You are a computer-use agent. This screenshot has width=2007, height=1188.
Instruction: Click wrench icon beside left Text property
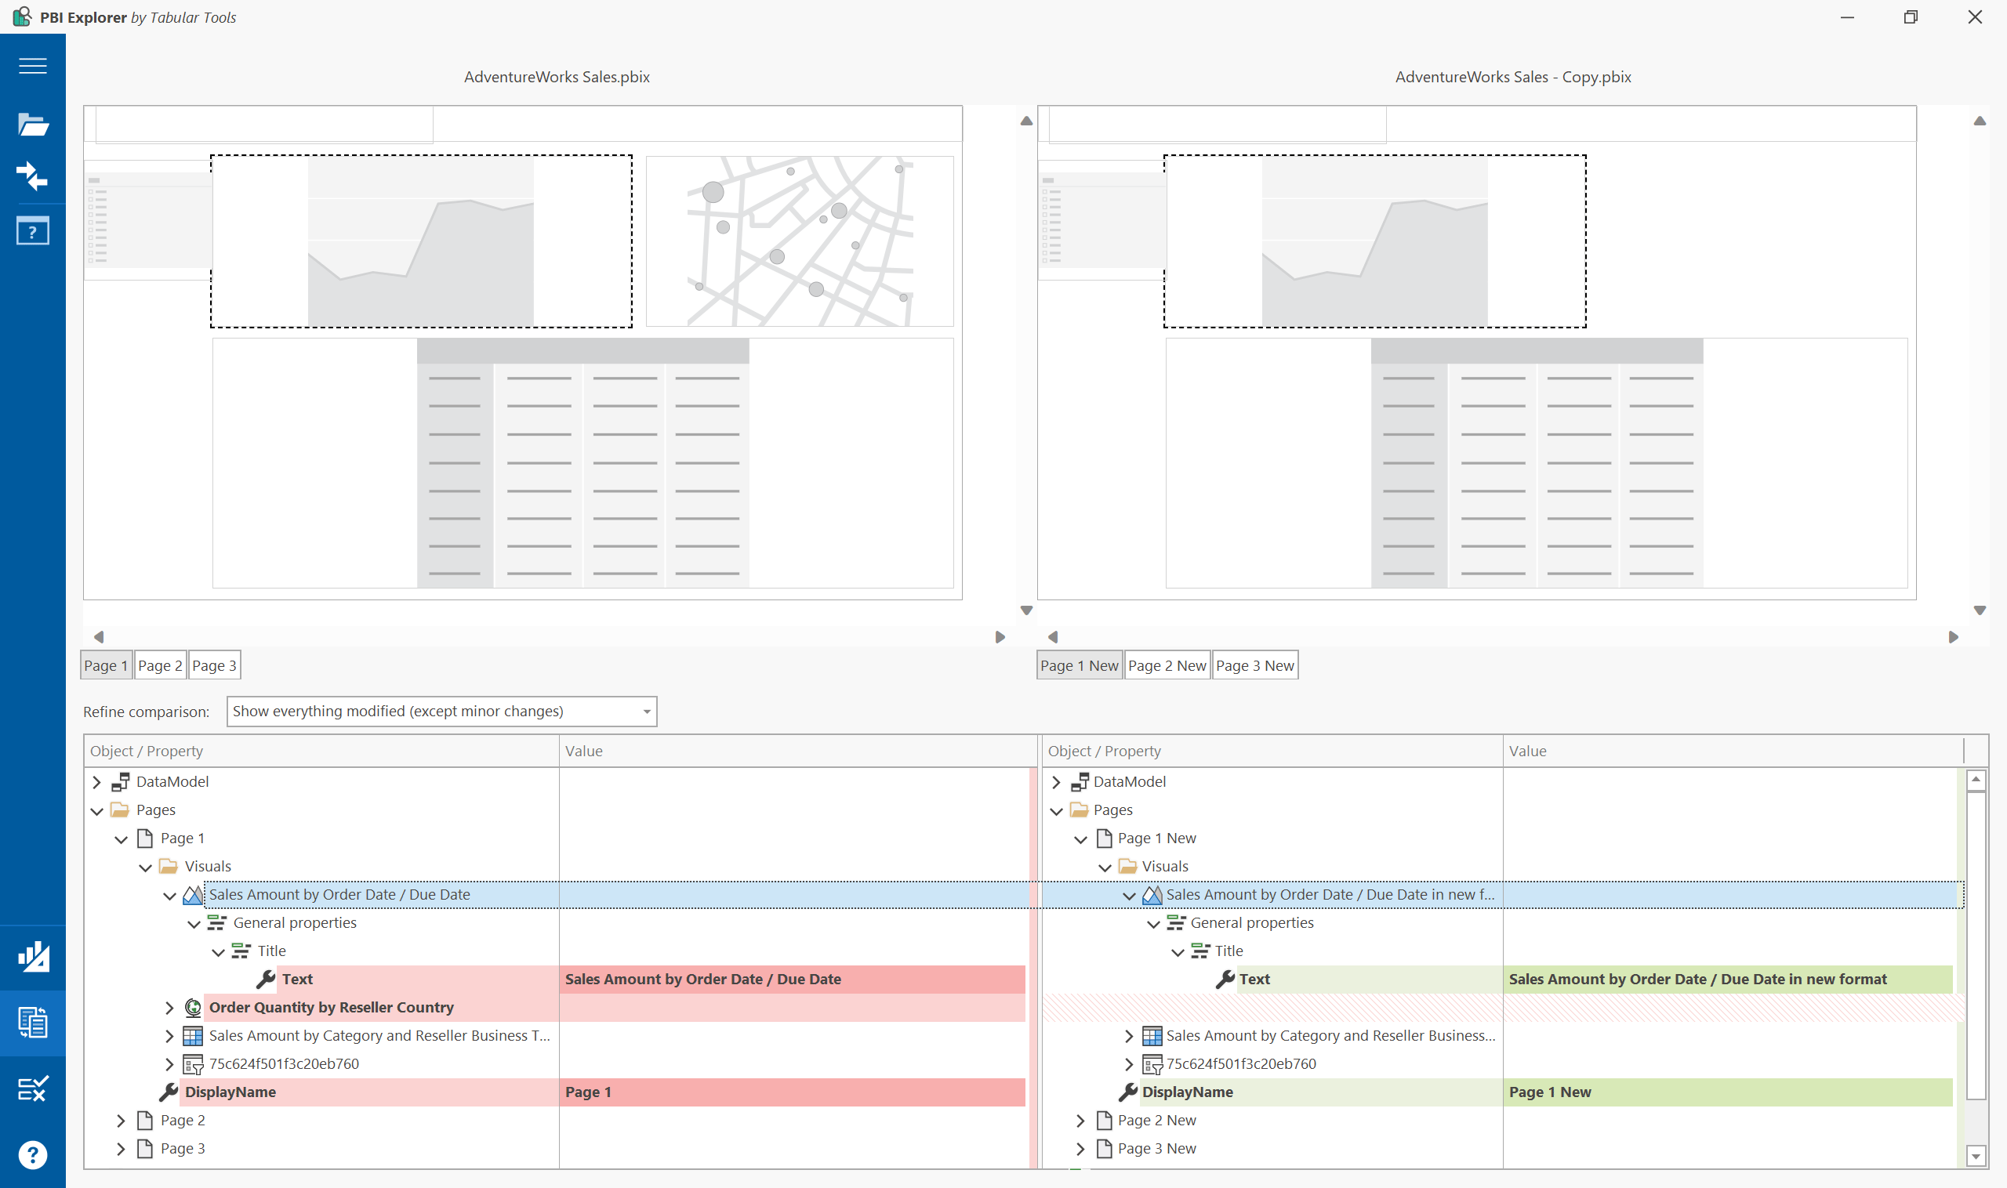point(266,979)
